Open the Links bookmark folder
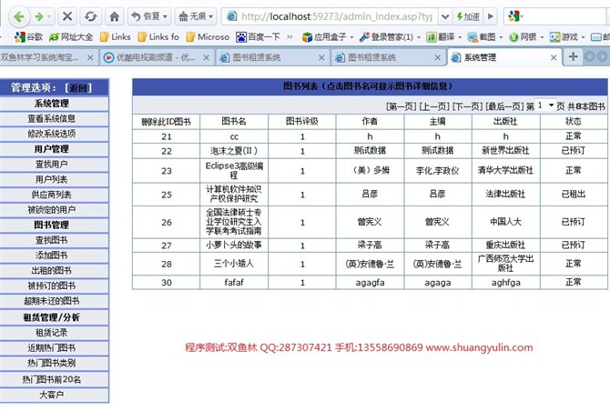 tap(115, 37)
